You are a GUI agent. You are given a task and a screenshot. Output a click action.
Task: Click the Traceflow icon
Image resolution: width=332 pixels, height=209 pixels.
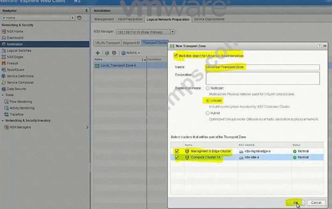6,114
